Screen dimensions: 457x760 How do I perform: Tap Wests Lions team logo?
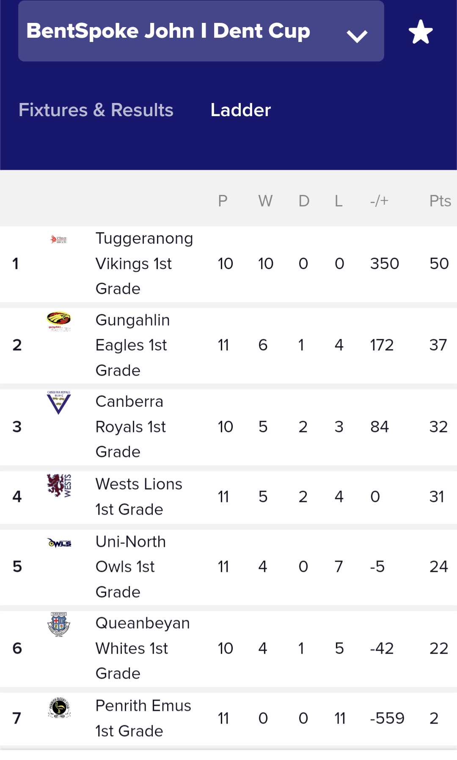(x=59, y=485)
